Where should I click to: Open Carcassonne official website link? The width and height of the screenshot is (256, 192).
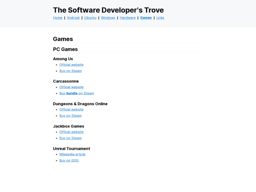pyautogui.click(x=71, y=87)
